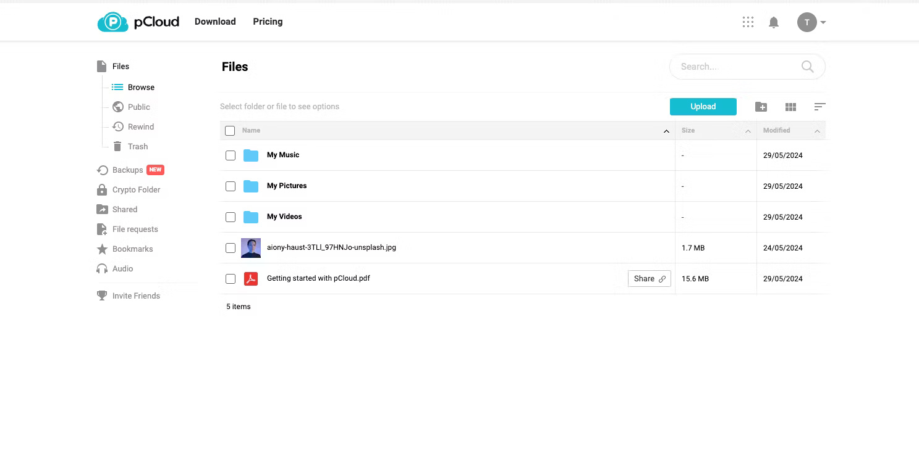Screen dimensions: 919x459
Task: Open the Public folder section
Action: [138, 107]
